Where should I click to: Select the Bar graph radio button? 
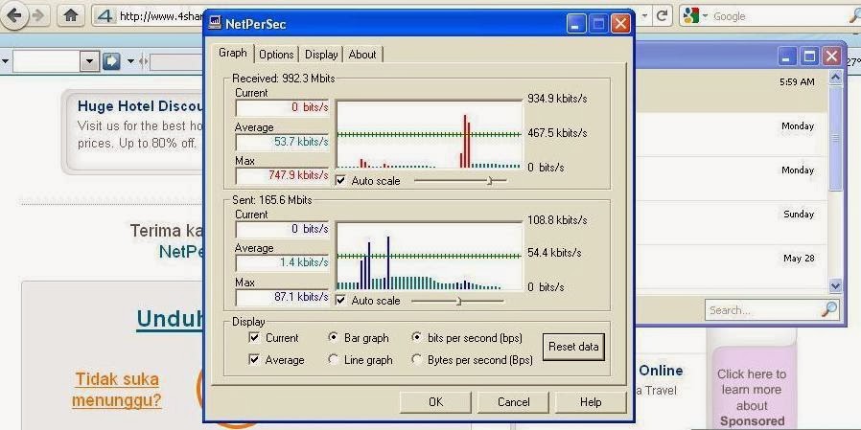click(333, 337)
